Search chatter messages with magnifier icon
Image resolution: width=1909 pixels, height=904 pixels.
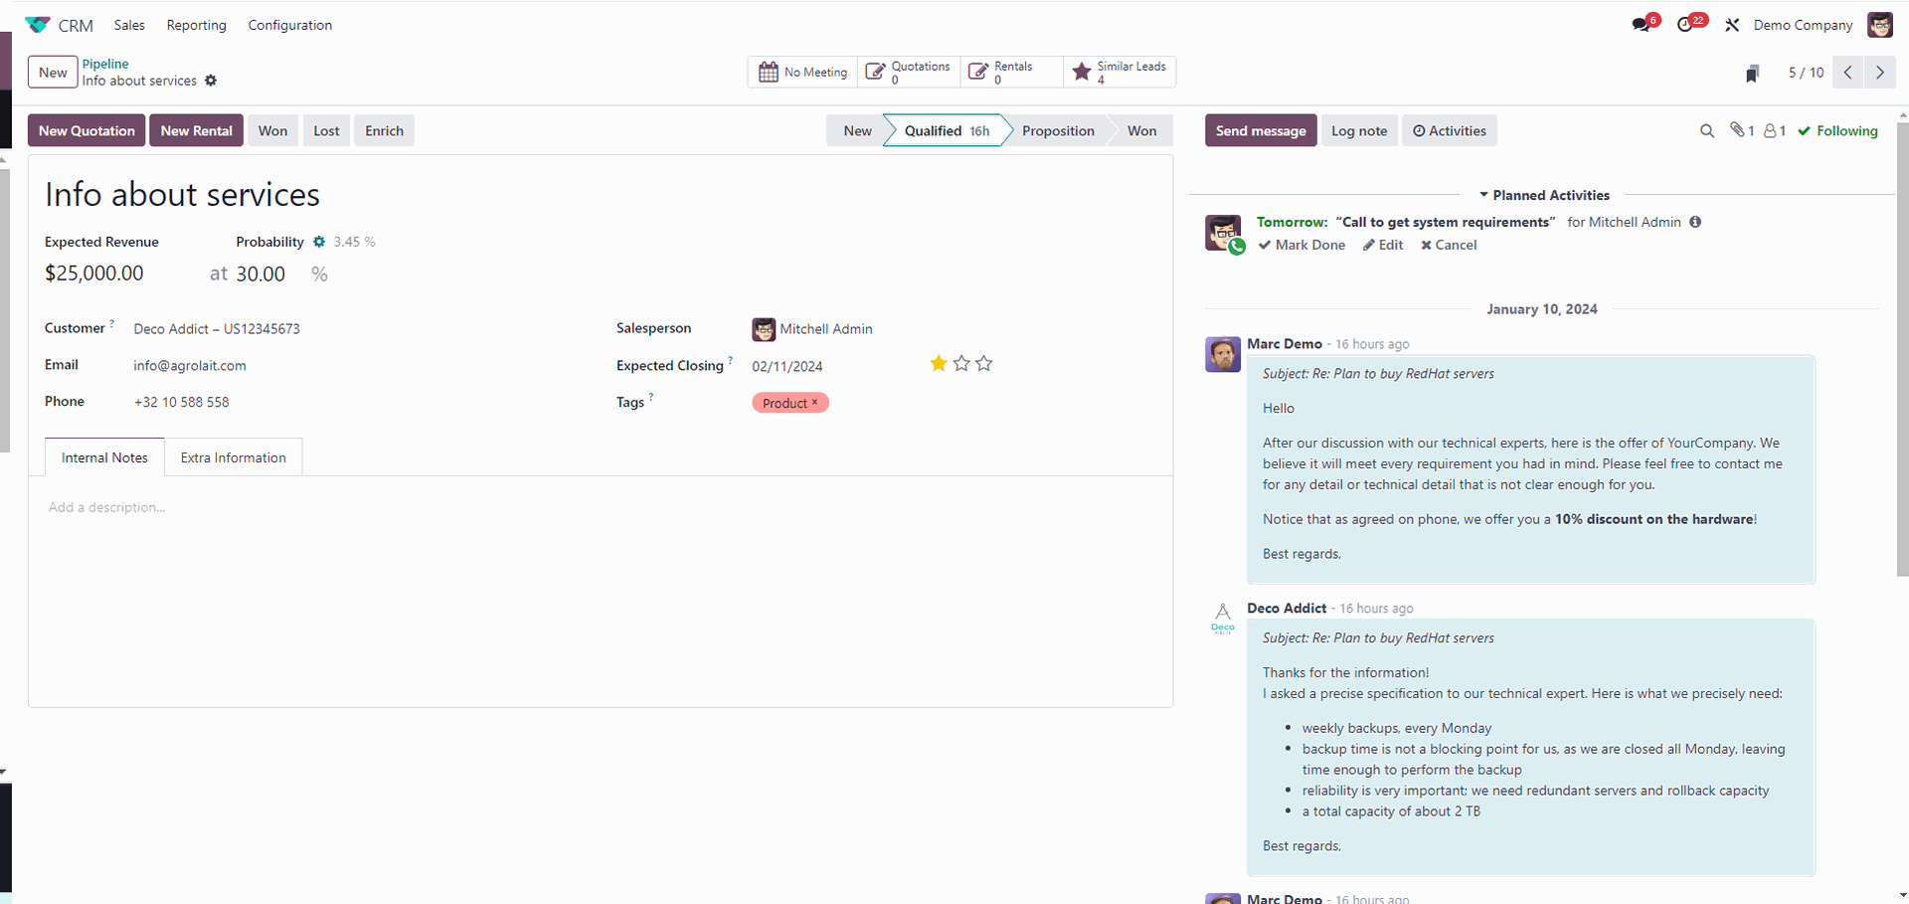pos(1707,131)
